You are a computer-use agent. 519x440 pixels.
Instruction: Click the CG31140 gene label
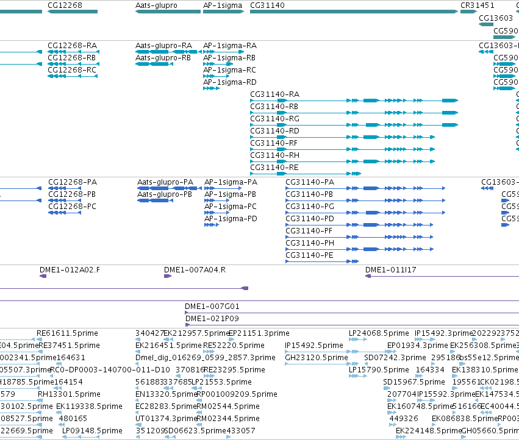coord(267,5)
